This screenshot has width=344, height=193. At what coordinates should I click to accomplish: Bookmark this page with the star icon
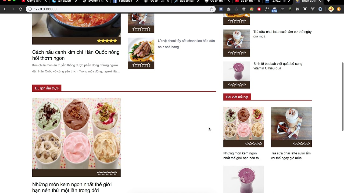coord(211,9)
